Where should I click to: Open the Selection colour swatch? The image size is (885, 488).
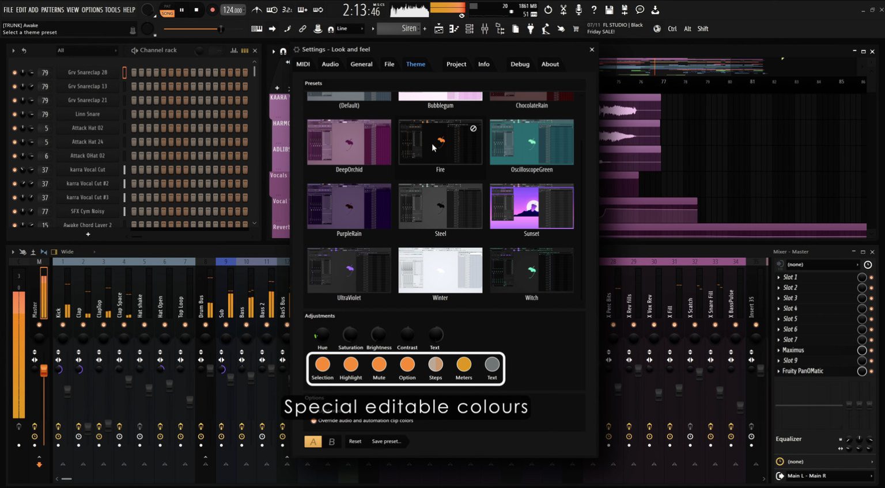pos(323,364)
